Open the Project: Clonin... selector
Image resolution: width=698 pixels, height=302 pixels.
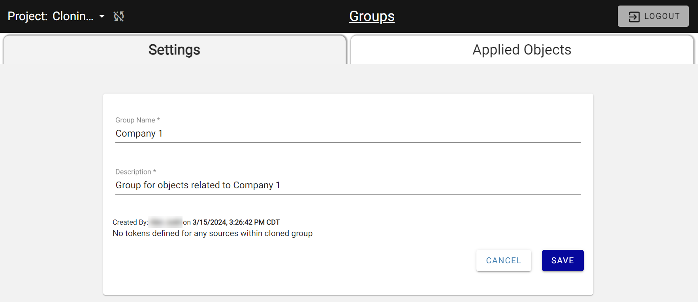coord(51,16)
